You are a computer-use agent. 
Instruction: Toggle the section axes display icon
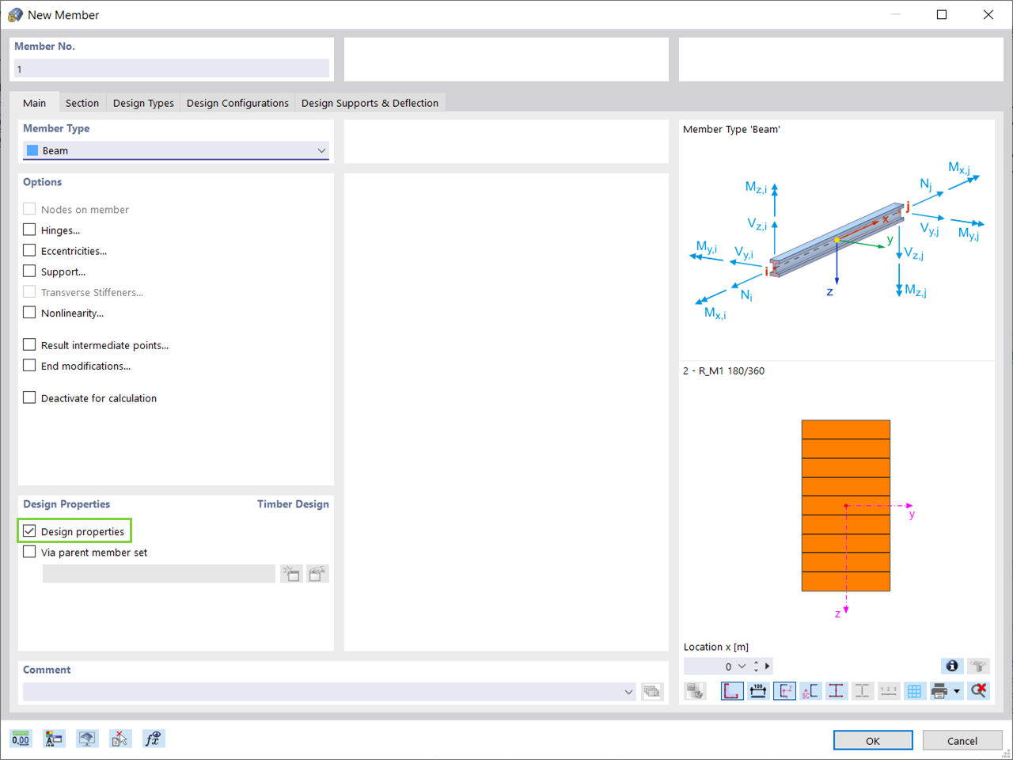[784, 691]
